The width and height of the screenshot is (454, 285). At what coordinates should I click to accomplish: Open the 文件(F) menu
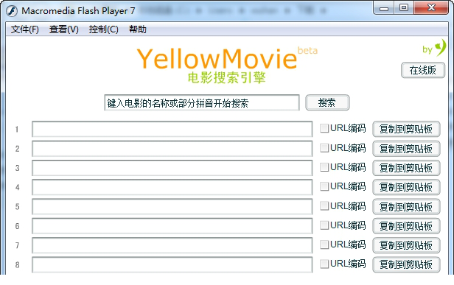[x=25, y=29]
